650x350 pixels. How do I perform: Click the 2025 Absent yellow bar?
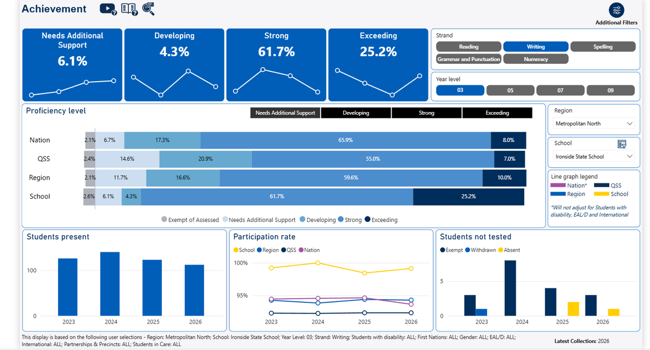click(573, 309)
